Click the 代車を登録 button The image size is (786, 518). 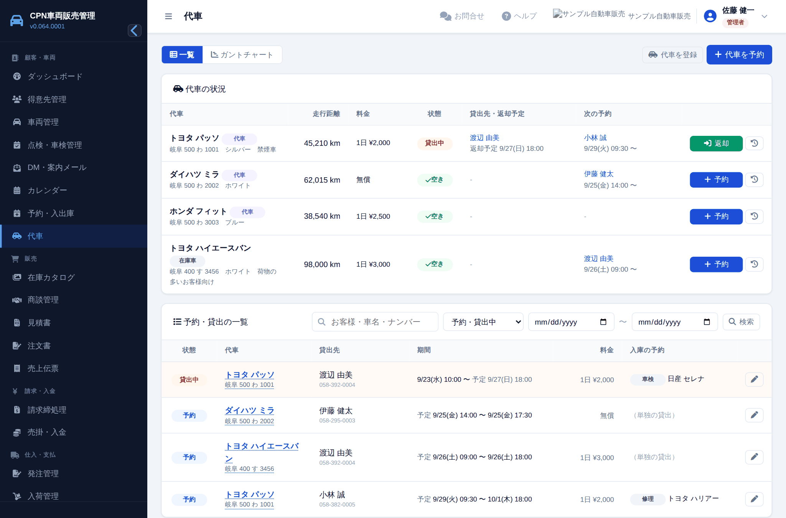[x=672, y=54]
